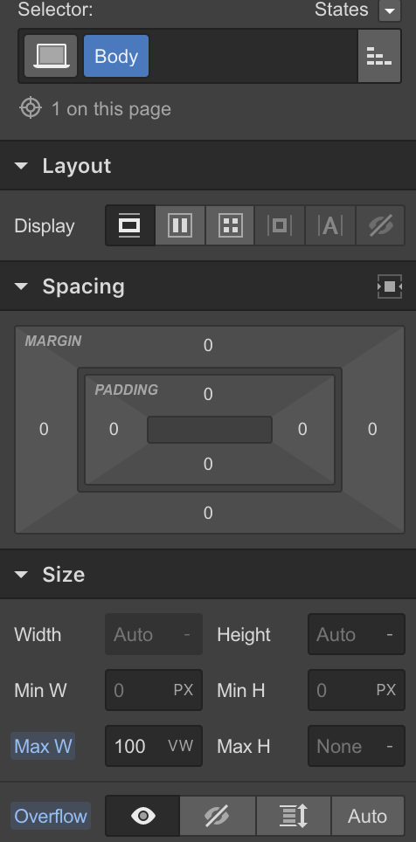Select the Block display option
This screenshot has height=842, width=416.
pos(130,225)
